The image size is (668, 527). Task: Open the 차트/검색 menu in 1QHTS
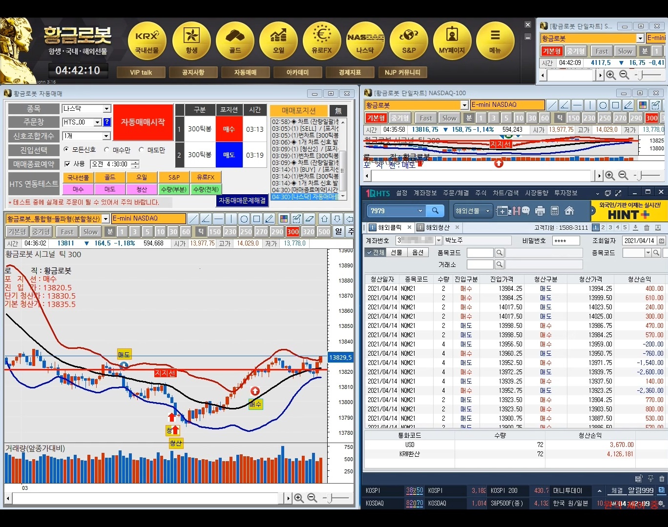505,193
